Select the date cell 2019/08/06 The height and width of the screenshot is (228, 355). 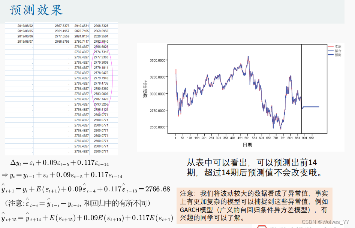(x=25, y=36)
